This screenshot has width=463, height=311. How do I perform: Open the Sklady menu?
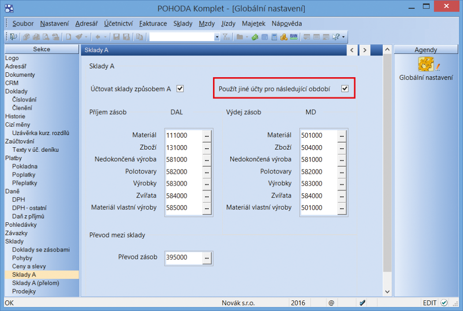click(x=183, y=24)
